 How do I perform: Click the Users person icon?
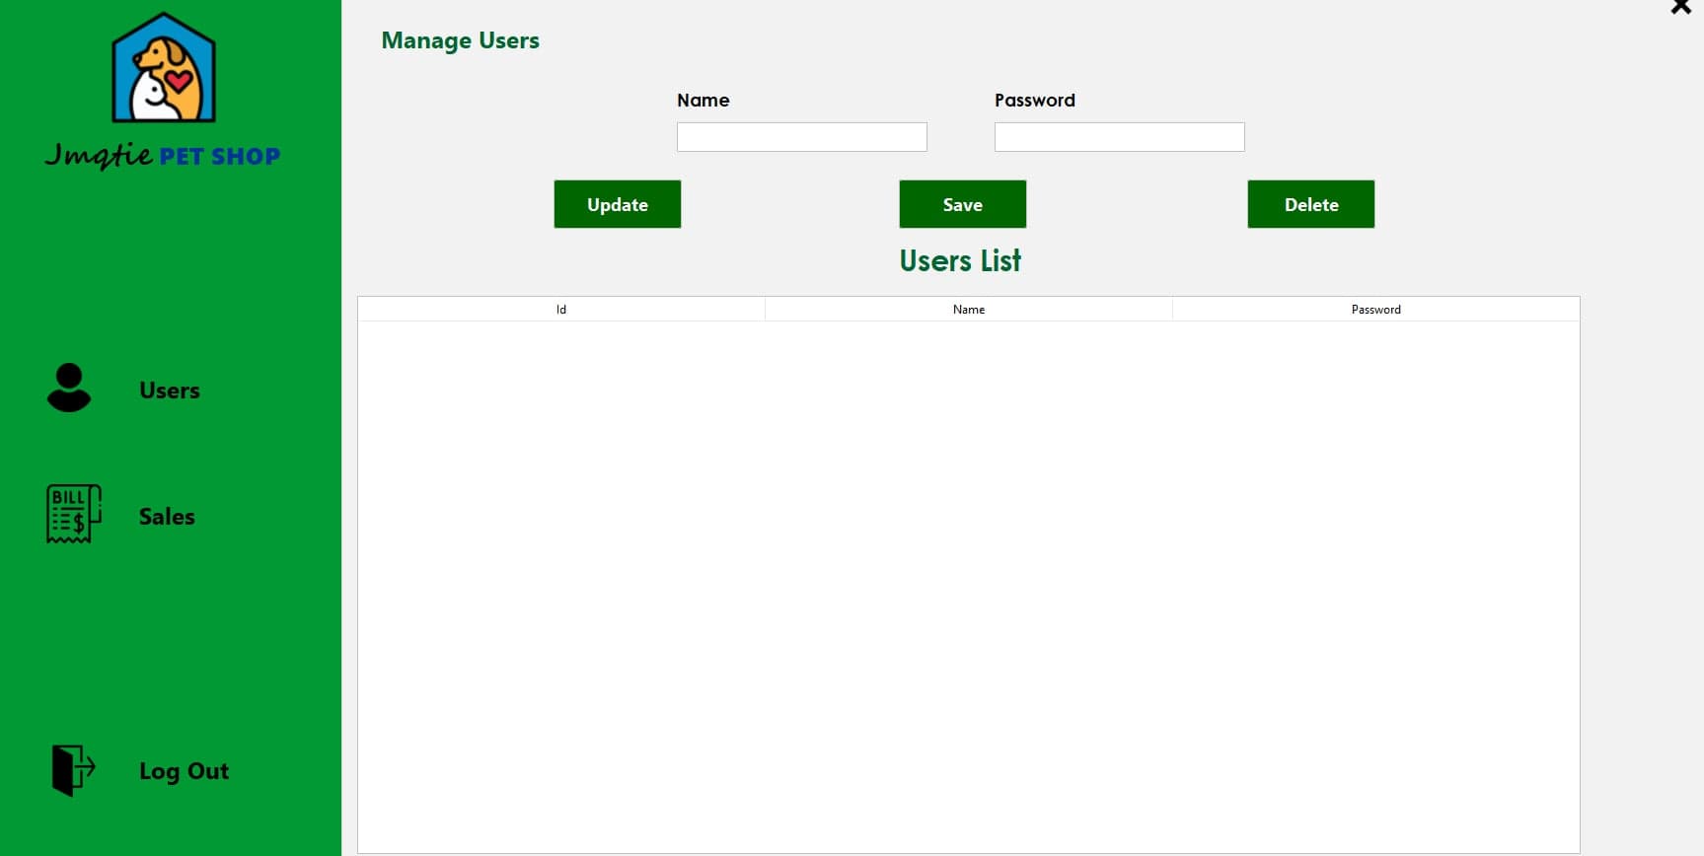point(69,388)
